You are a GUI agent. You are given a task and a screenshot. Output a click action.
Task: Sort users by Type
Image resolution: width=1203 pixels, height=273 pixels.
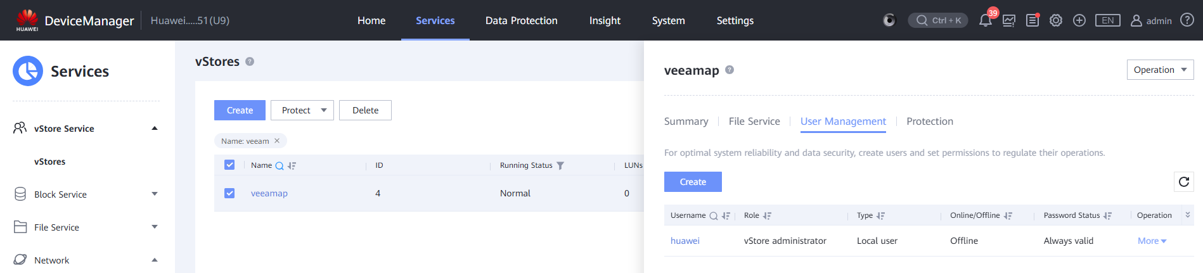coord(881,216)
